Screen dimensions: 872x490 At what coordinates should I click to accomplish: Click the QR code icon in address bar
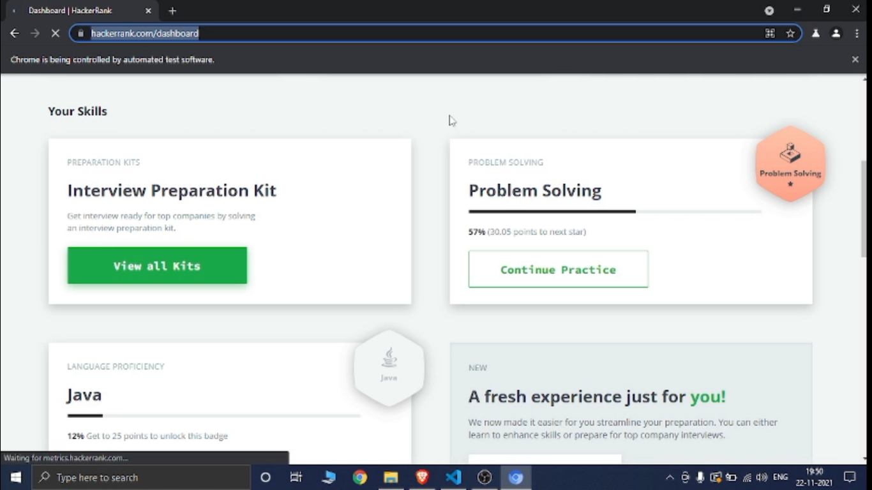point(770,33)
